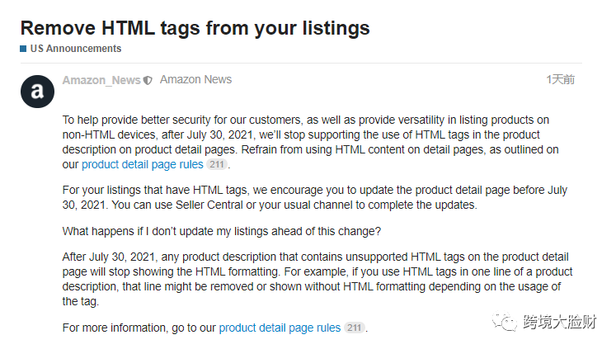This screenshot has width=616, height=349.
Task: Click the 211 badge on the post's last line
Action: [354, 328]
